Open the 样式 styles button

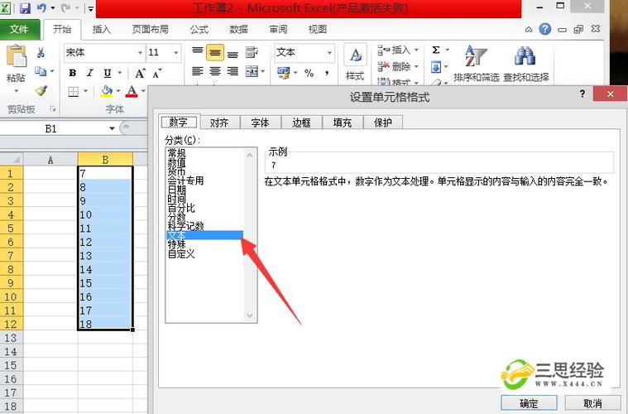click(x=355, y=63)
